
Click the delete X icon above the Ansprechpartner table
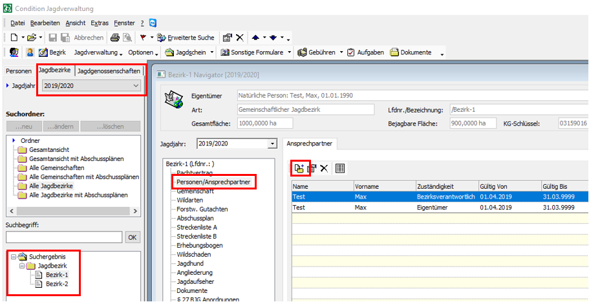324,168
